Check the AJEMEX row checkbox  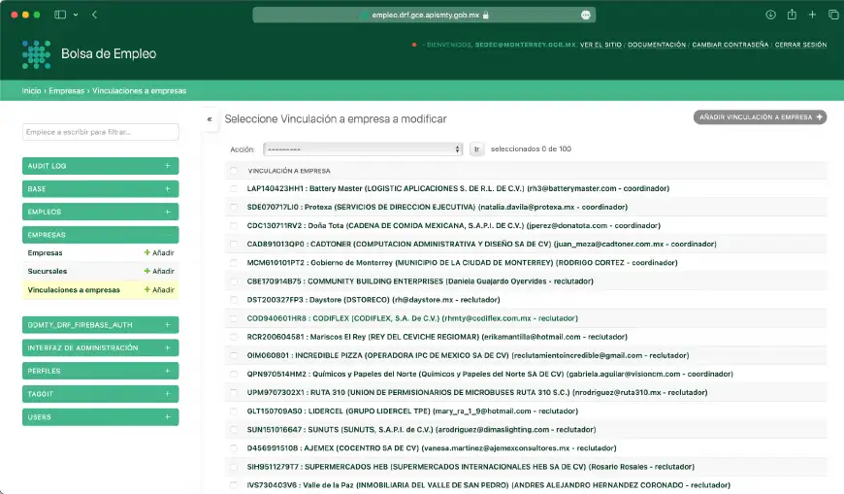[x=234, y=448]
